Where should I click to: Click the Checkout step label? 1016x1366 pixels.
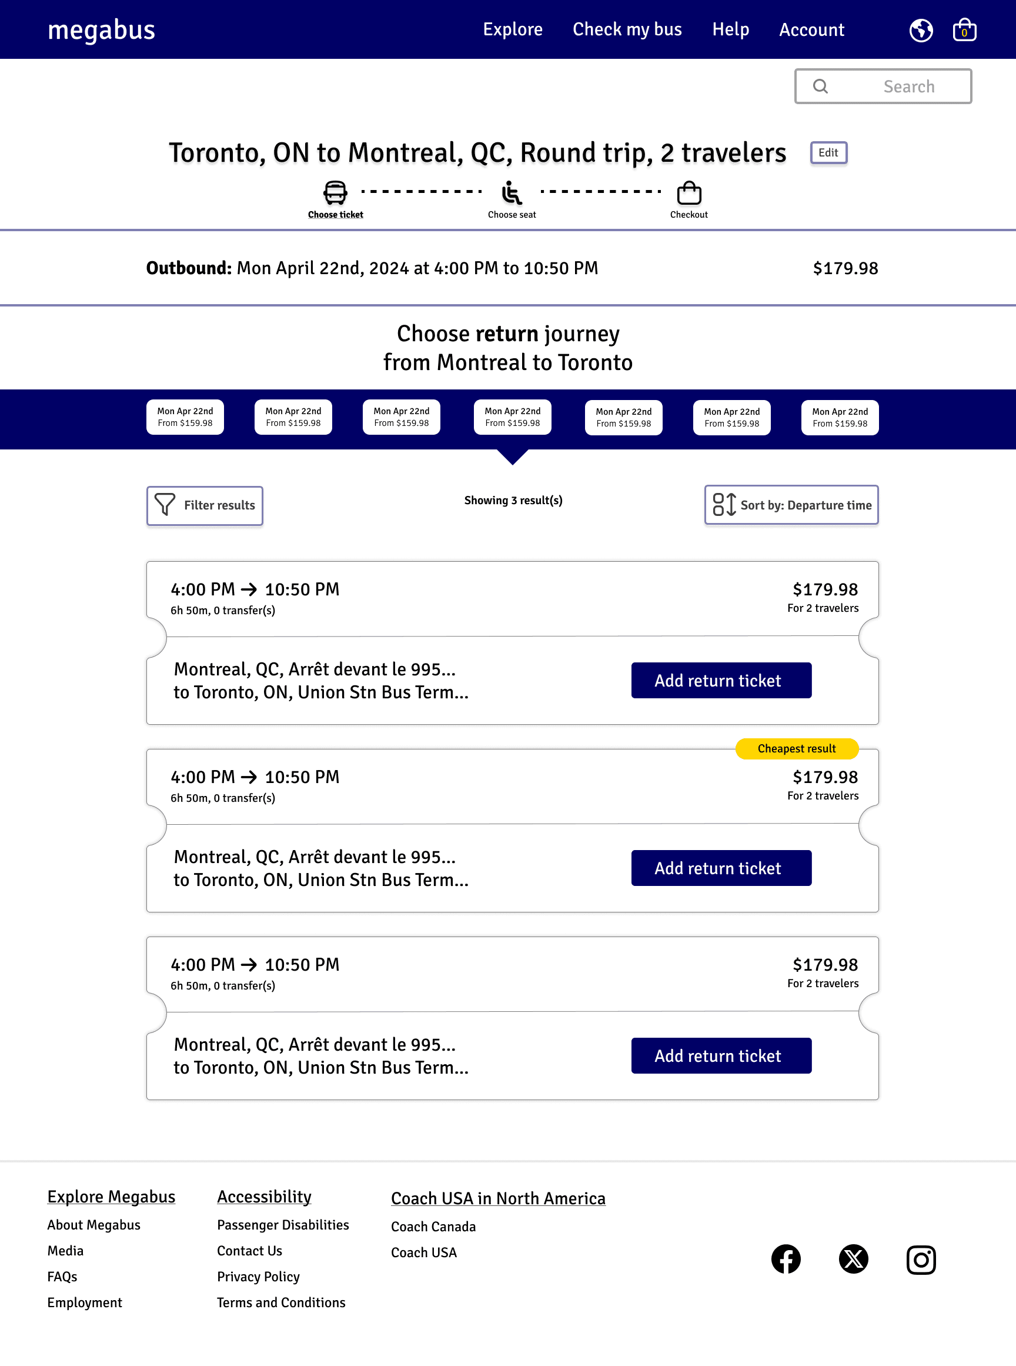tap(688, 215)
